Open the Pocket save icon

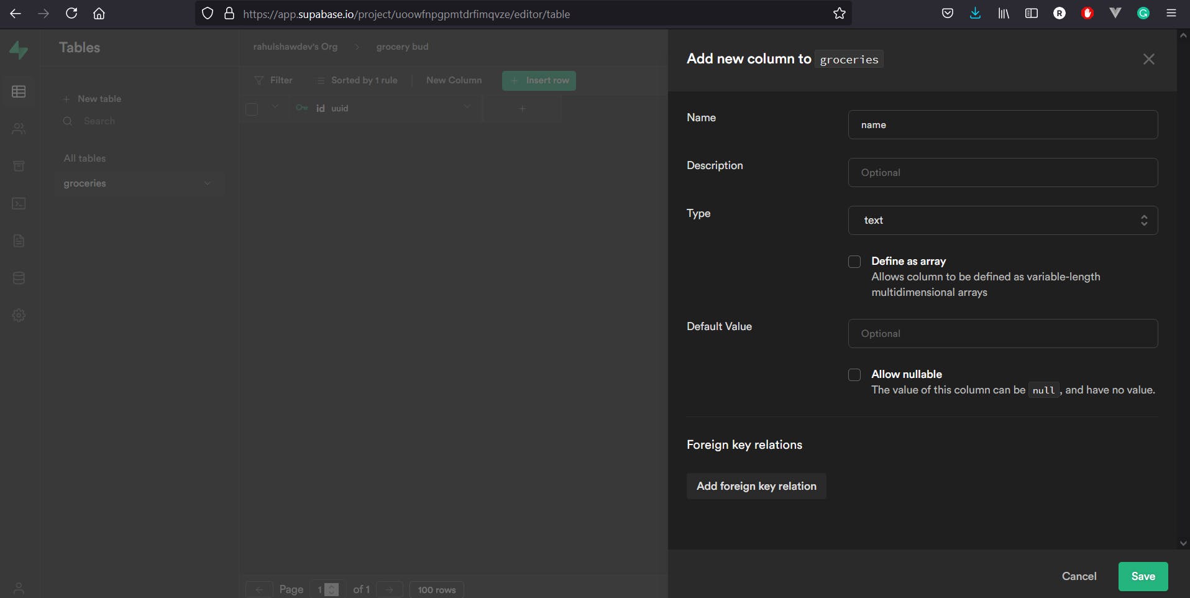click(x=947, y=13)
